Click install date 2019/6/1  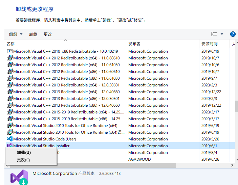[209, 146]
